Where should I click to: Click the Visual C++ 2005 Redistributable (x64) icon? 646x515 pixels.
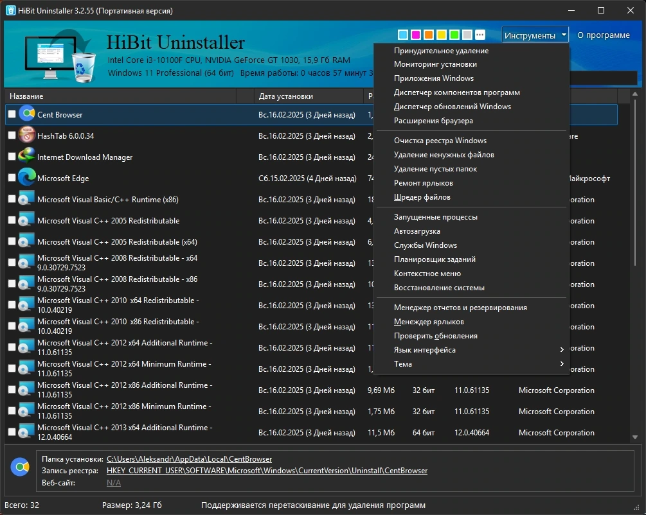pos(27,241)
